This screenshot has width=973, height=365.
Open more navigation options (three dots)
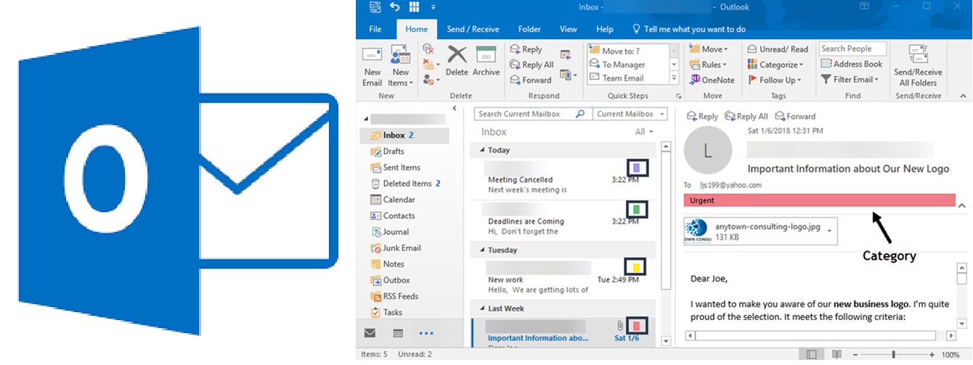tap(426, 333)
